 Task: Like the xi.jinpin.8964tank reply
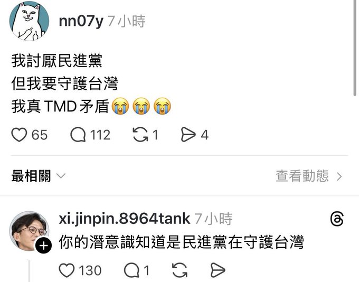(67, 270)
